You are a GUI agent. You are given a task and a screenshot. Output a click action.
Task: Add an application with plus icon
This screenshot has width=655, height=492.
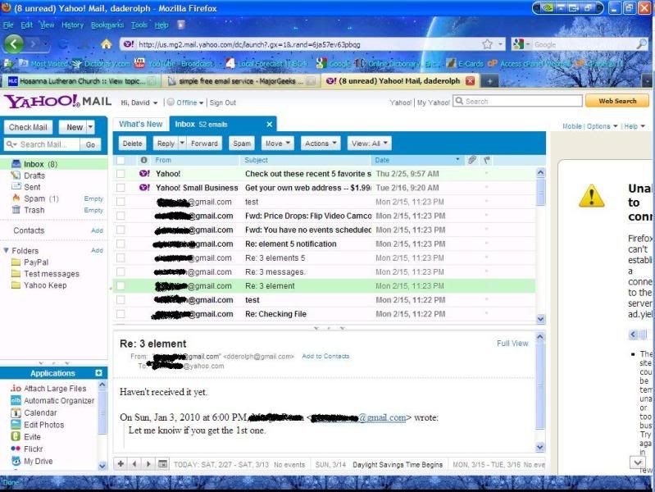click(98, 373)
